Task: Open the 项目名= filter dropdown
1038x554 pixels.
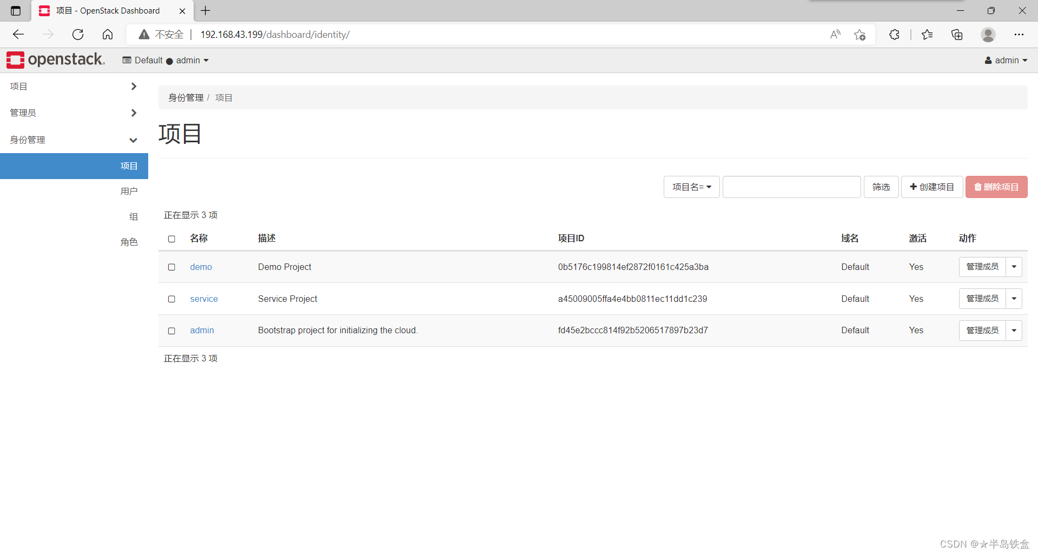Action: 691,187
